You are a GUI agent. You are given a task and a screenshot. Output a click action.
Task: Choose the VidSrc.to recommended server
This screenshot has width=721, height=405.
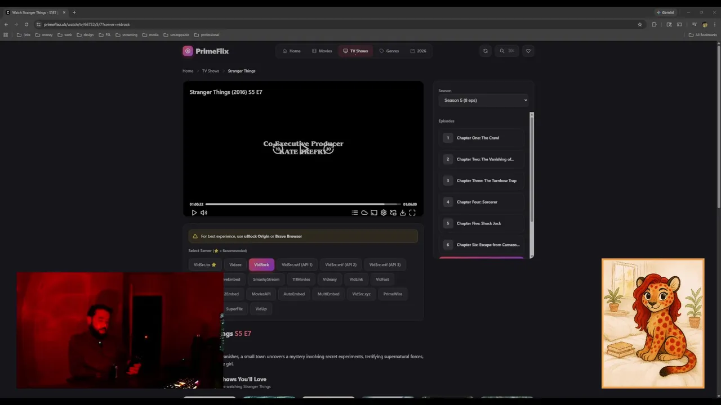click(x=205, y=264)
